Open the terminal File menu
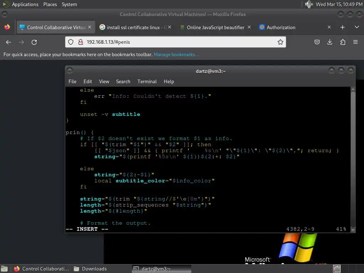 coord(73,81)
